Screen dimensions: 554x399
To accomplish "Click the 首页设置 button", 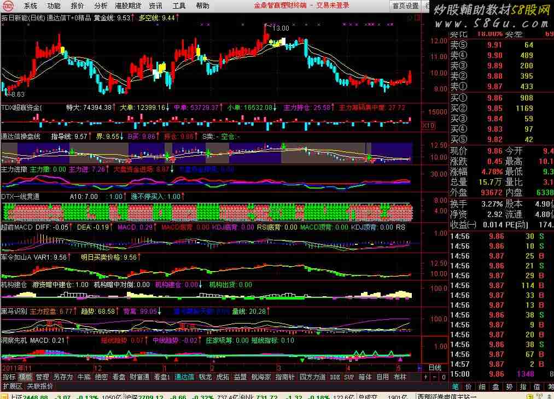I will coord(406,5).
